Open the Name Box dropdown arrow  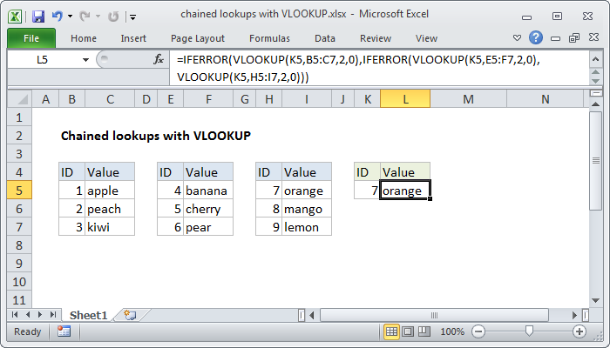(x=85, y=59)
